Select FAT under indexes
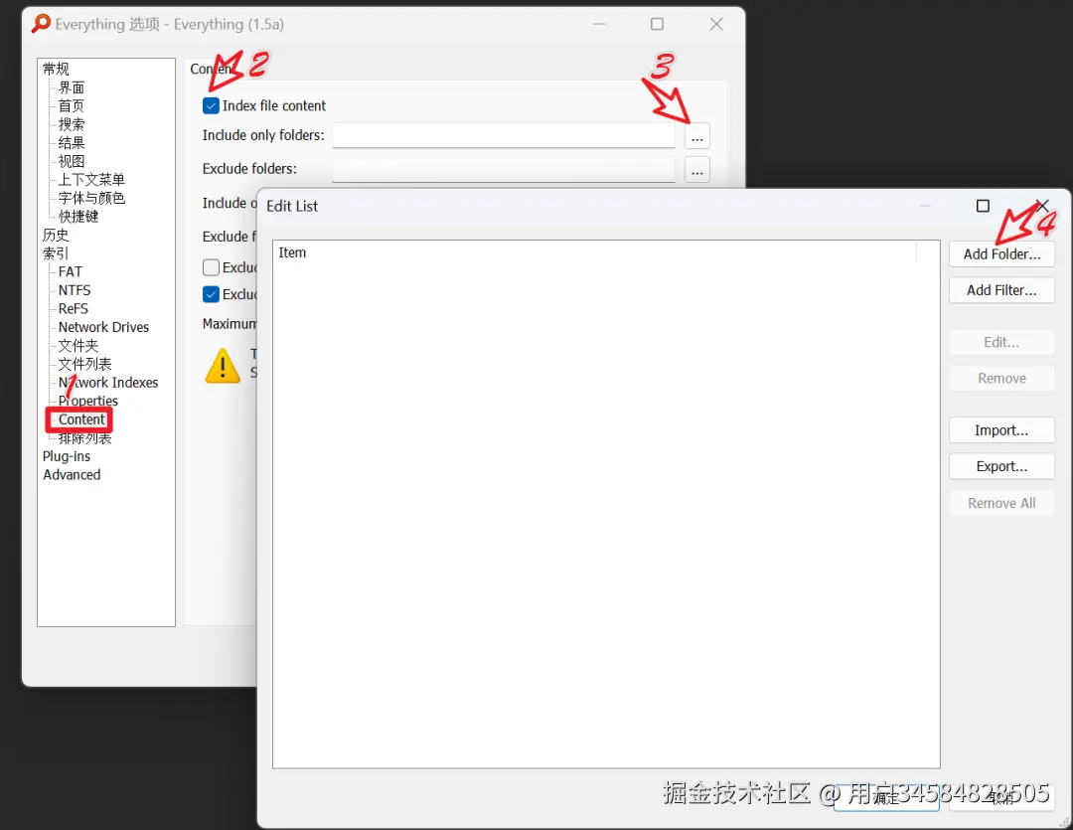This screenshot has height=830, width=1073. pos(70,272)
